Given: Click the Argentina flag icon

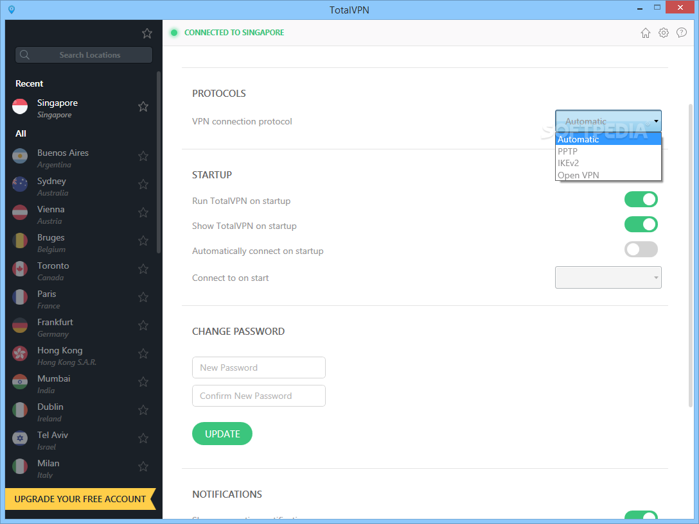Looking at the screenshot, I should [20, 156].
